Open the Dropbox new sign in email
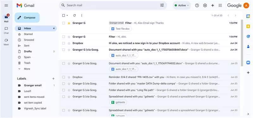 pyautogui.click(x=149, y=43)
